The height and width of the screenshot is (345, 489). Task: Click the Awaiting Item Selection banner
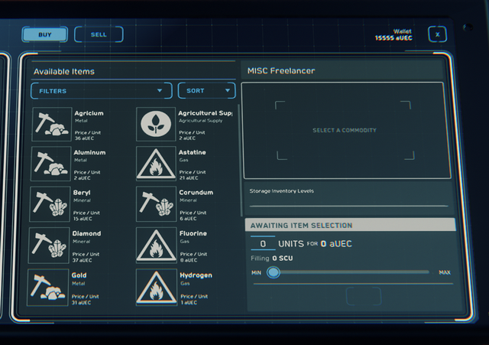(350, 225)
